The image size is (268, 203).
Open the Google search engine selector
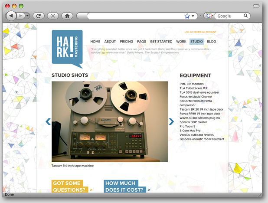[209, 16]
